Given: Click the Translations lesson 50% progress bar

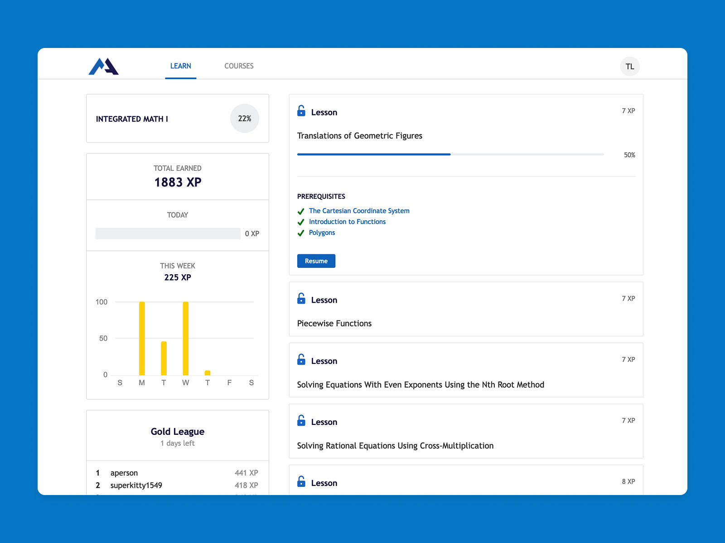Looking at the screenshot, I should click(450, 154).
